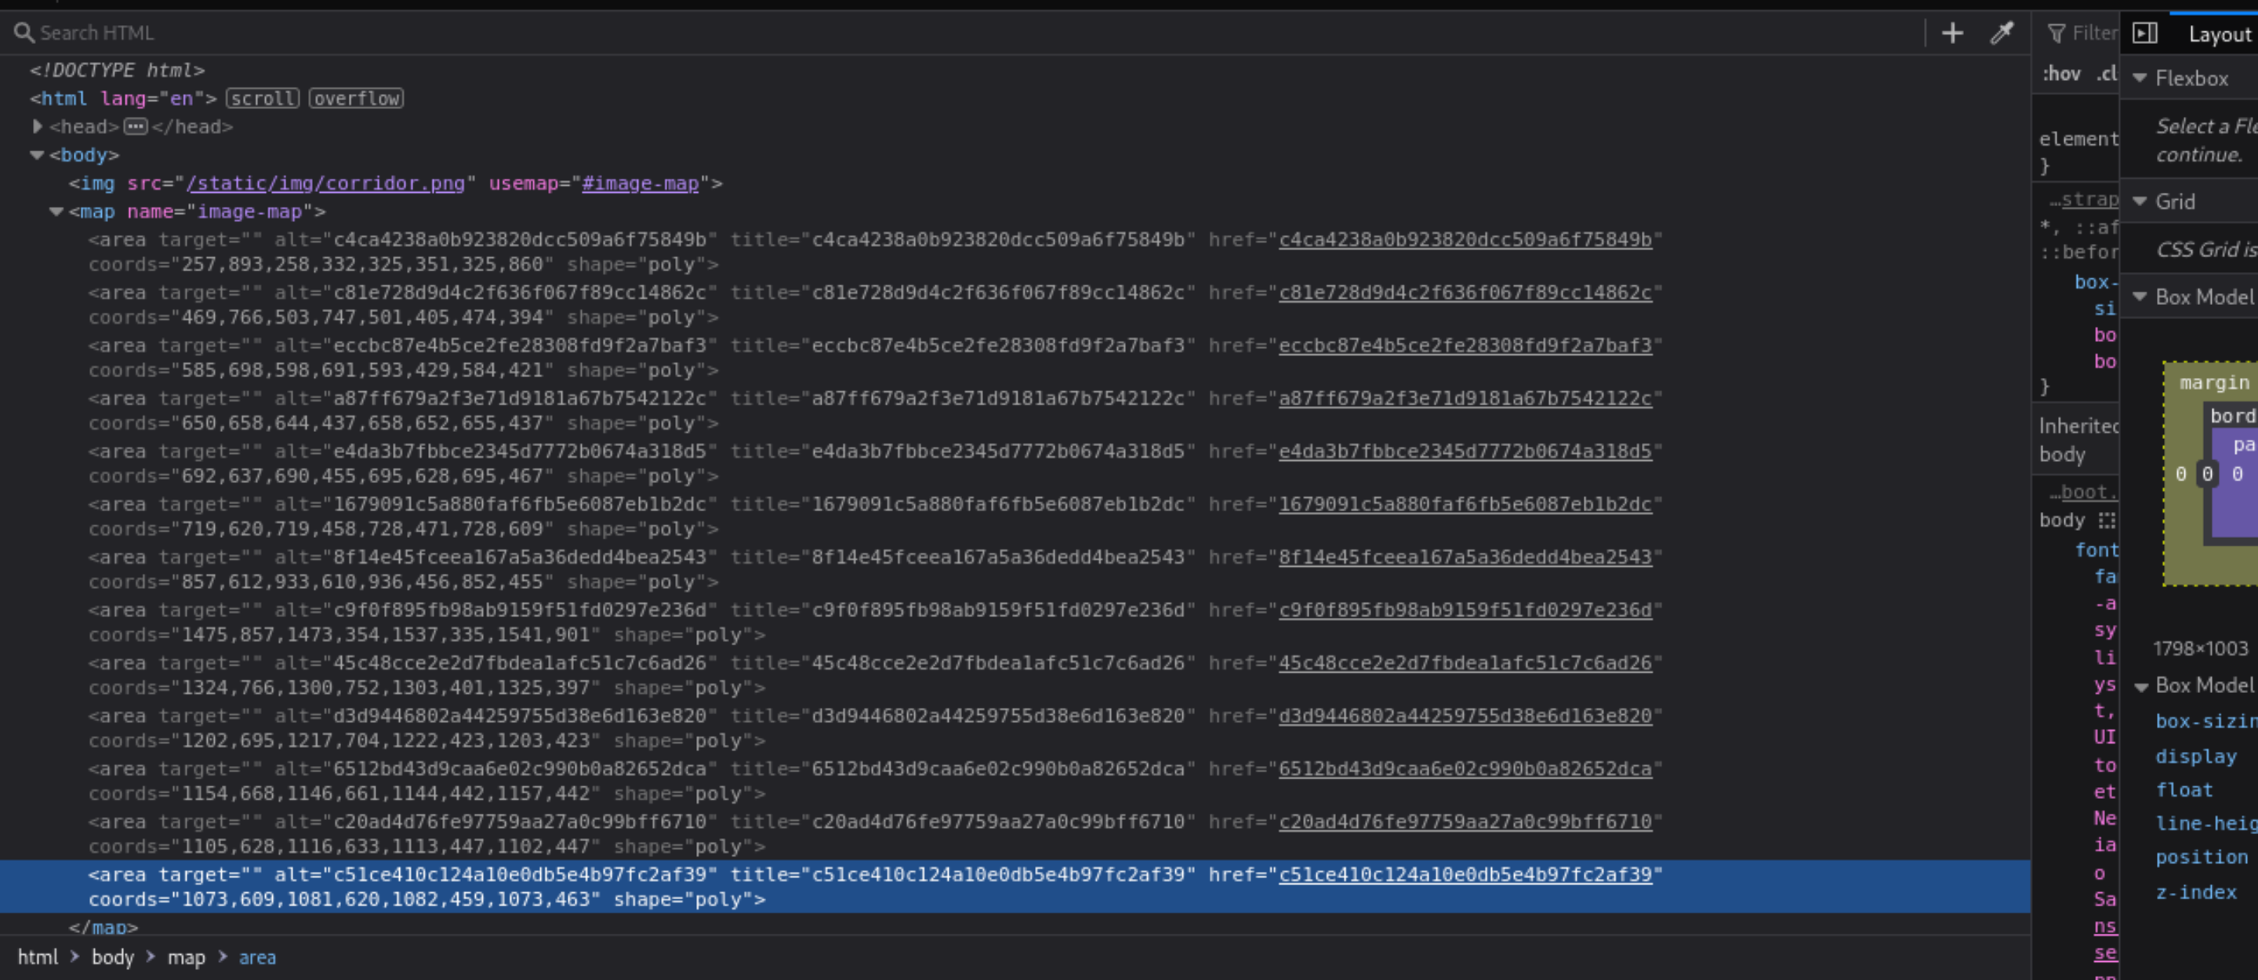
Task: Click coords "1073,609,1081,620,1082,459,1073,463" attribute
Action: [344, 899]
